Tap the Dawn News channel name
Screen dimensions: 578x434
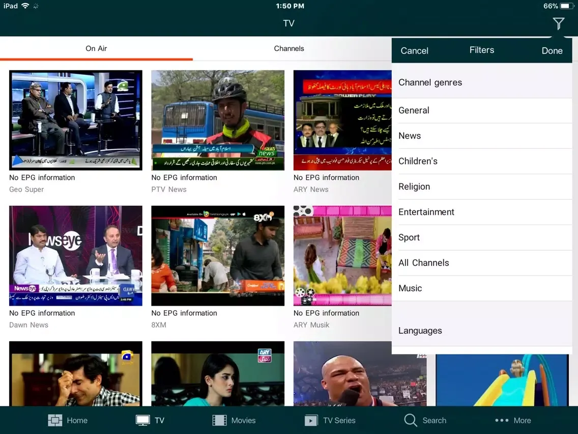[29, 325]
